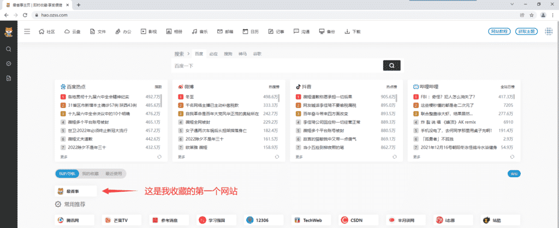Image resolution: width=559 pixels, height=228 pixels.
Task: Switch to 我的收藏 tab
Action: (90, 173)
